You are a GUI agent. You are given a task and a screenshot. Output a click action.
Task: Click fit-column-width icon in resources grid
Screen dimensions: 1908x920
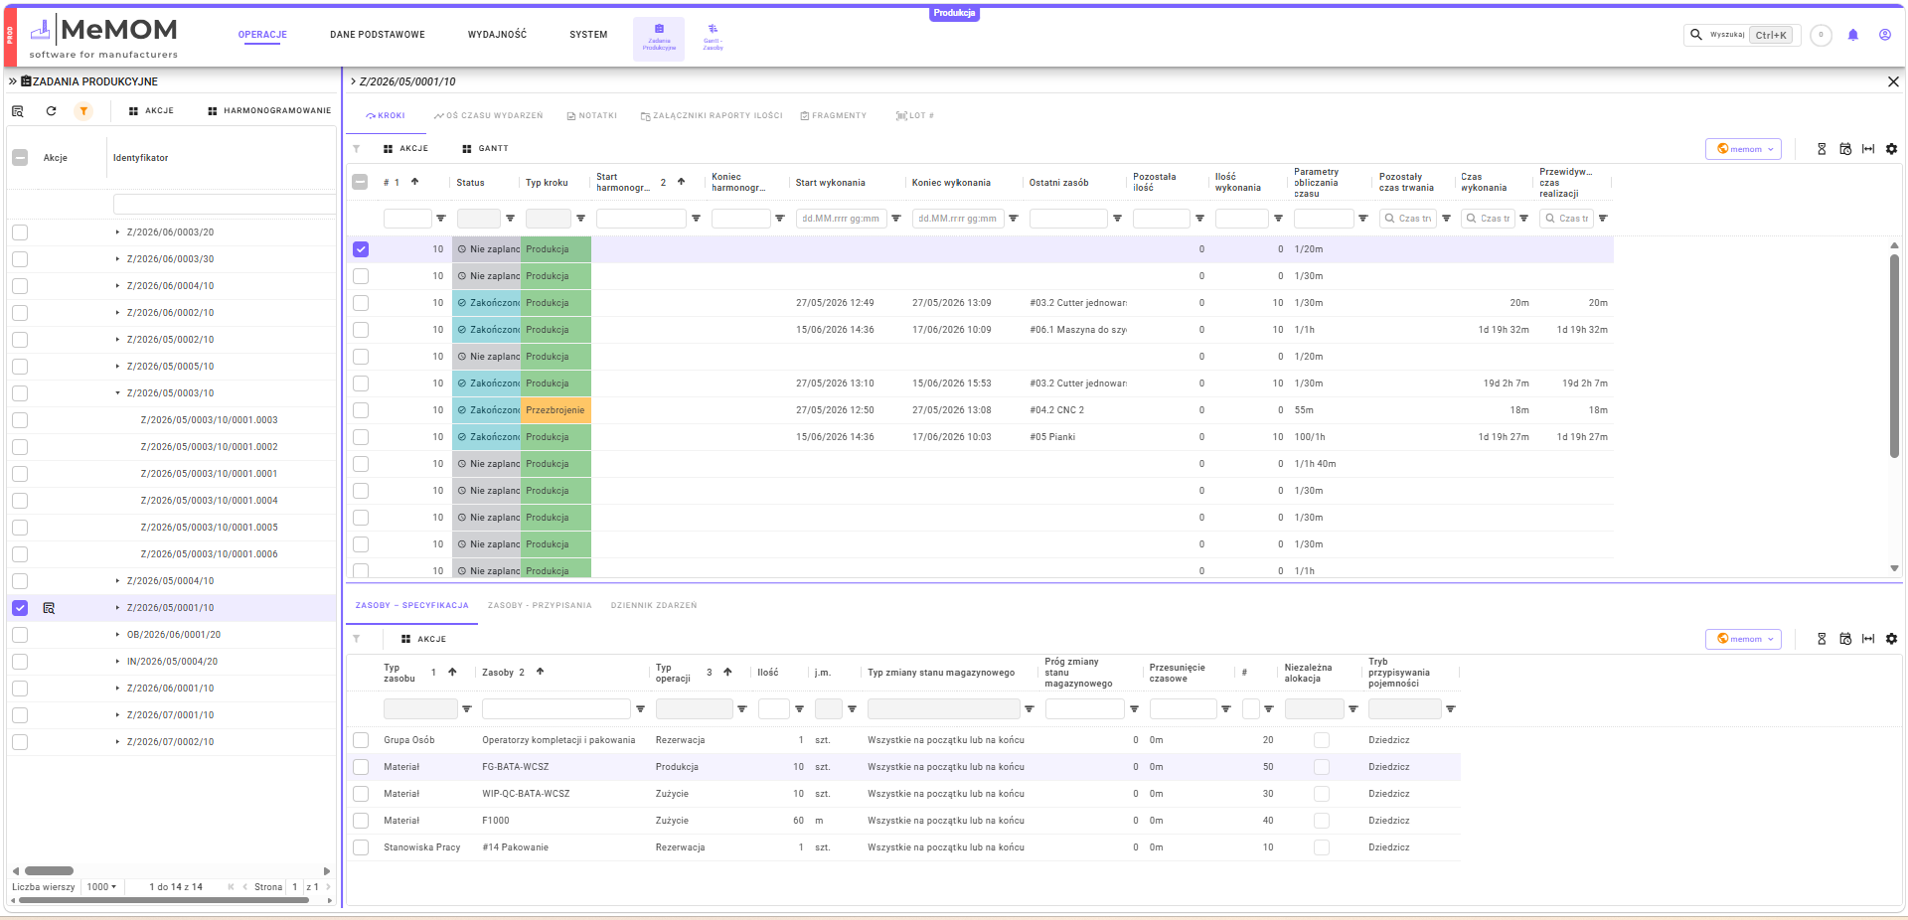point(1868,639)
